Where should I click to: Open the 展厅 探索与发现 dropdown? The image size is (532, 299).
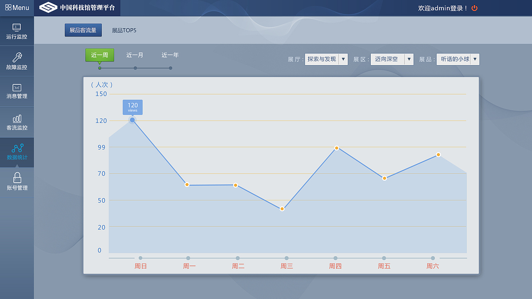[326, 59]
